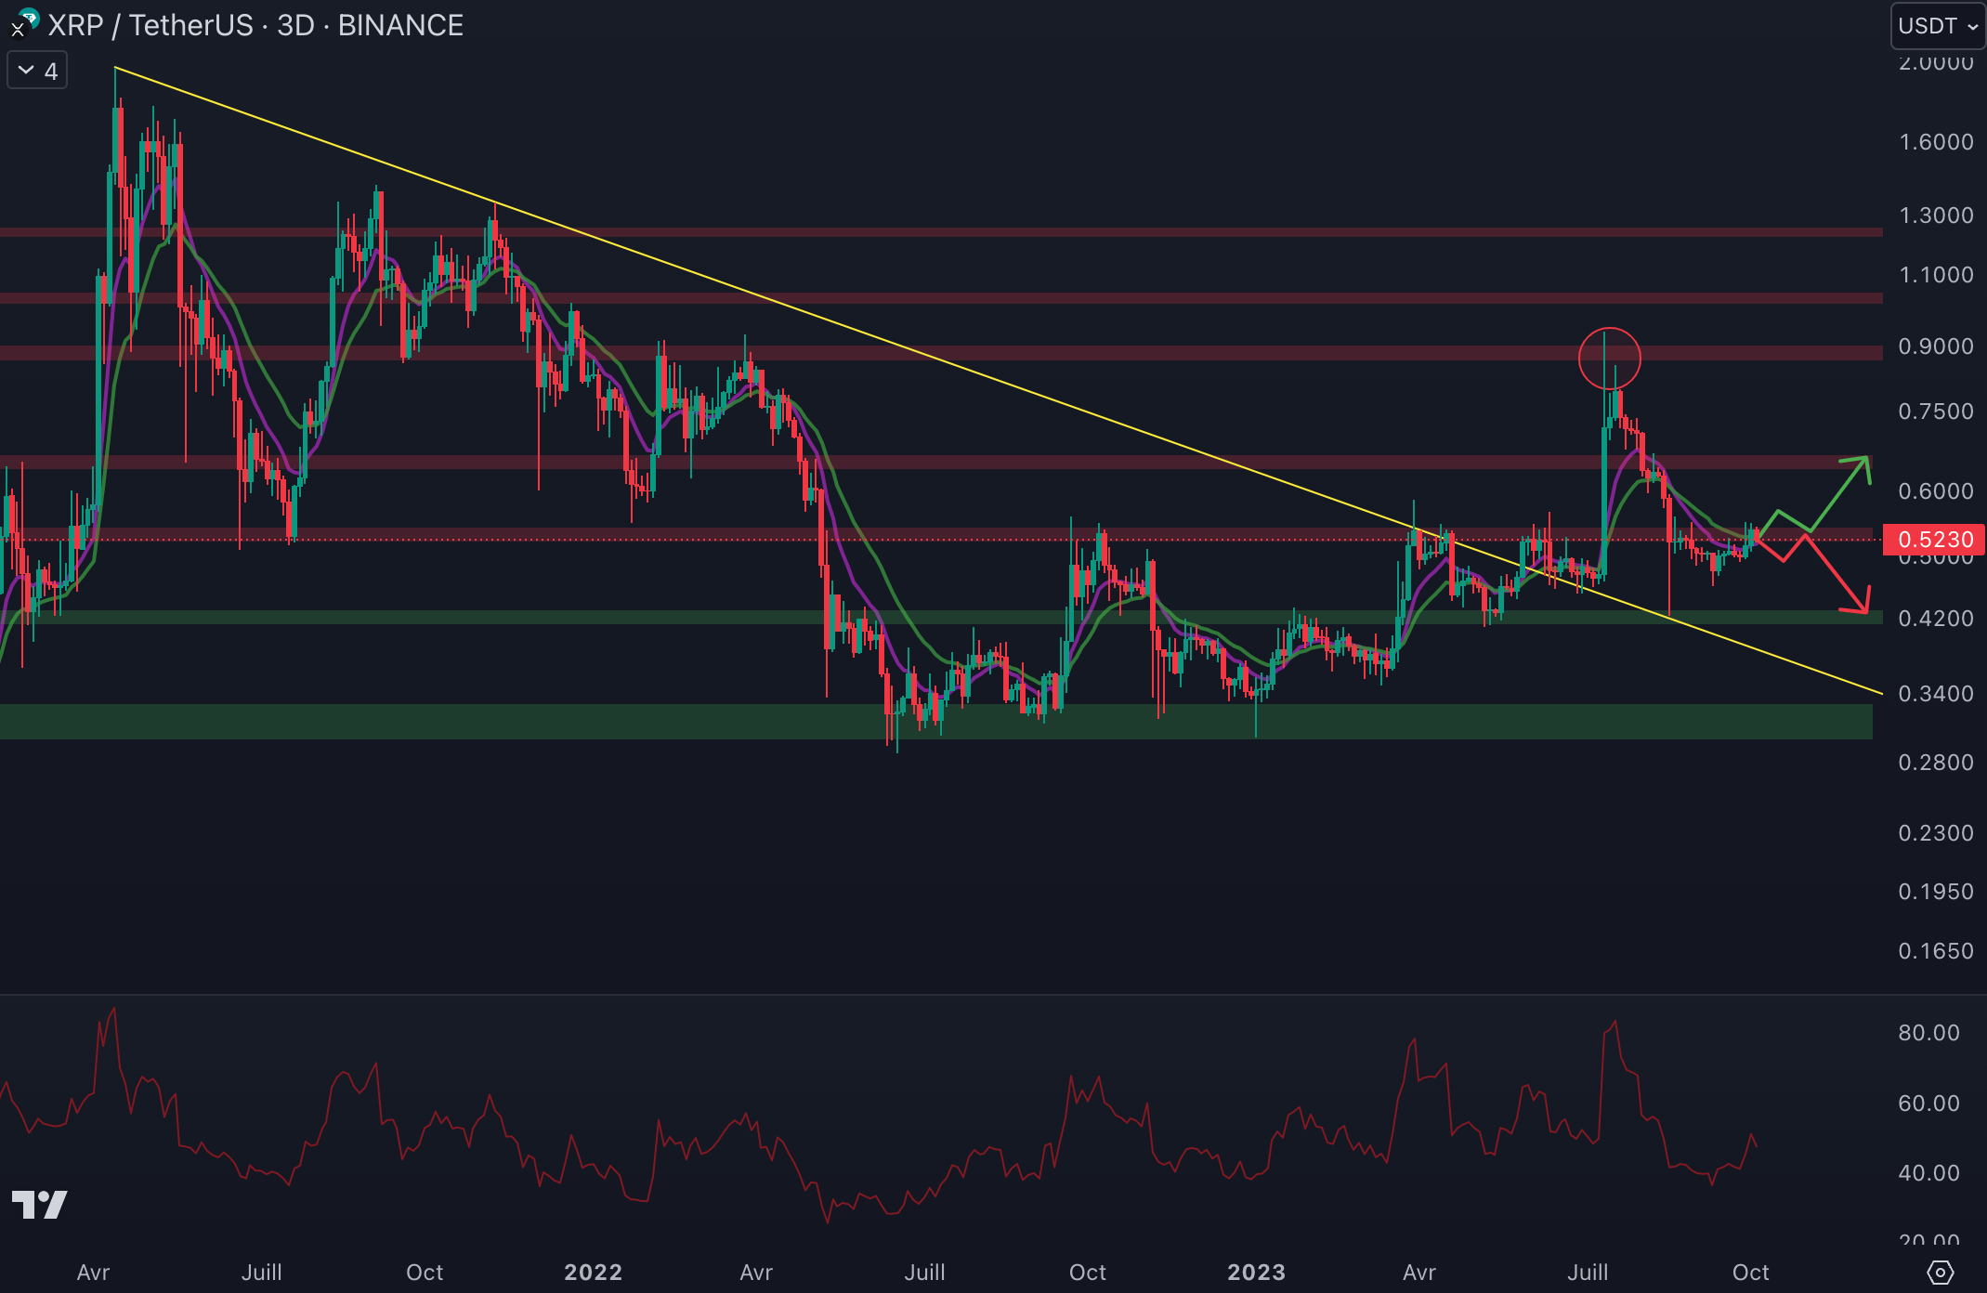1987x1293 pixels.
Task: Click the 1.6000 level on the price scale
Action: [x=1935, y=142]
